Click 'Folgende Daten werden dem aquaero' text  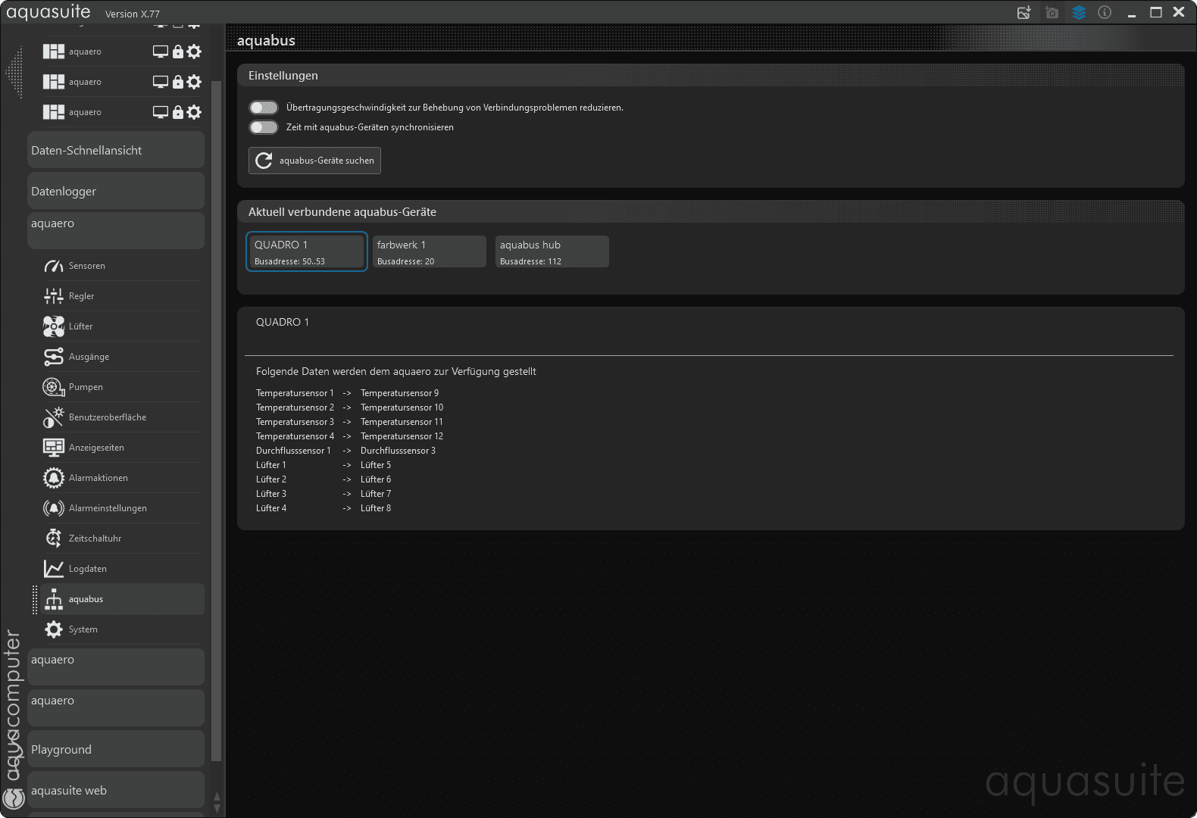coord(396,371)
